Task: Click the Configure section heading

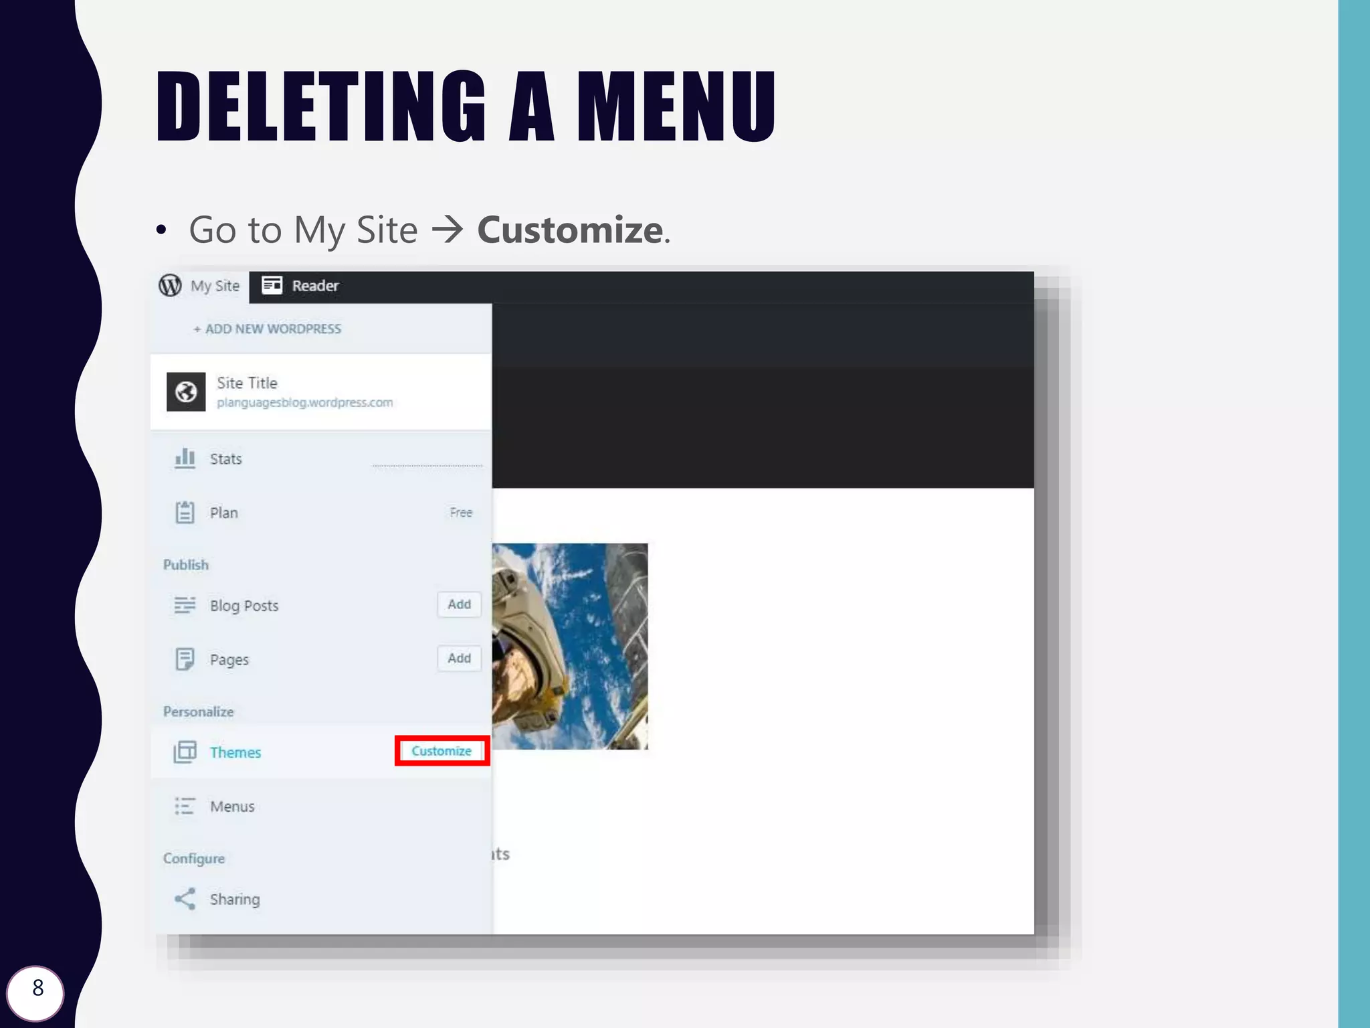Action: [x=194, y=859]
